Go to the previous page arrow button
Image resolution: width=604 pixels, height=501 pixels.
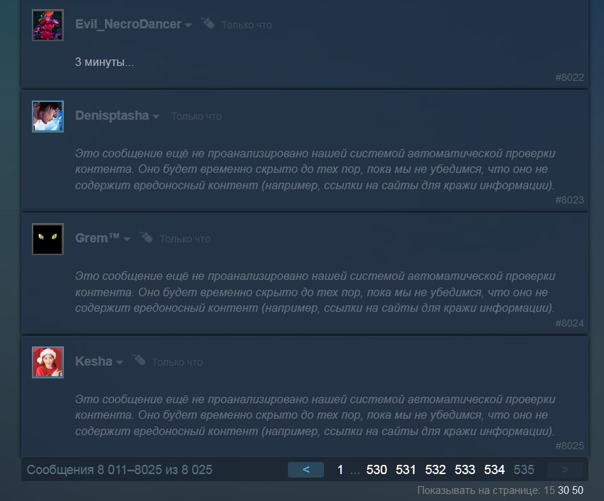306,469
